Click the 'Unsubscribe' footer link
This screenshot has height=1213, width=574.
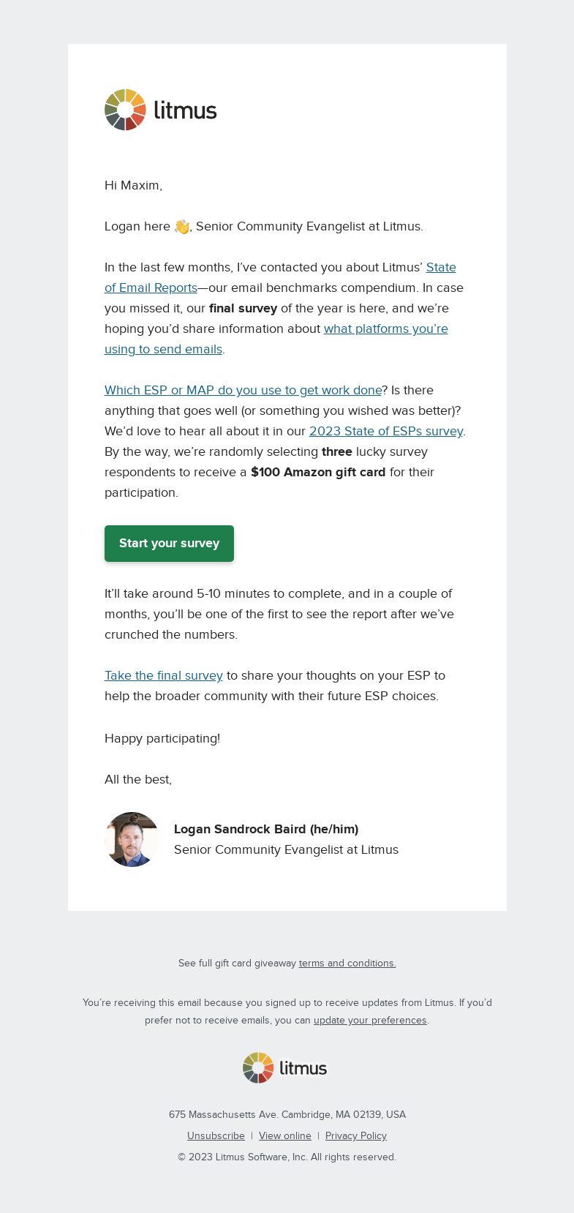(x=216, y=1135)
